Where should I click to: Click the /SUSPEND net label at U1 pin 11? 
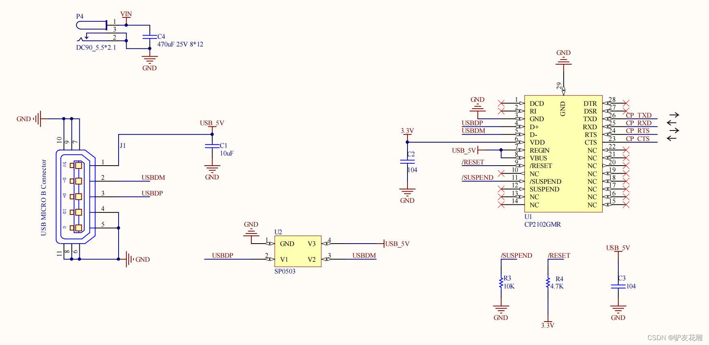pos(478,177)
